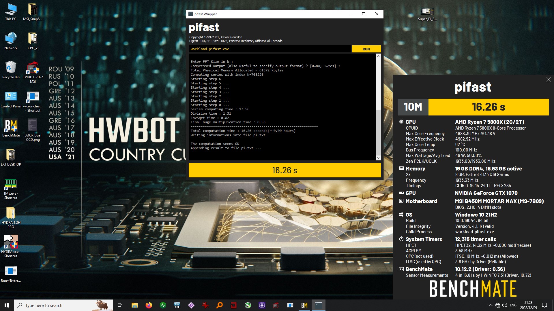Open File Explorer from taskbar

134,305
